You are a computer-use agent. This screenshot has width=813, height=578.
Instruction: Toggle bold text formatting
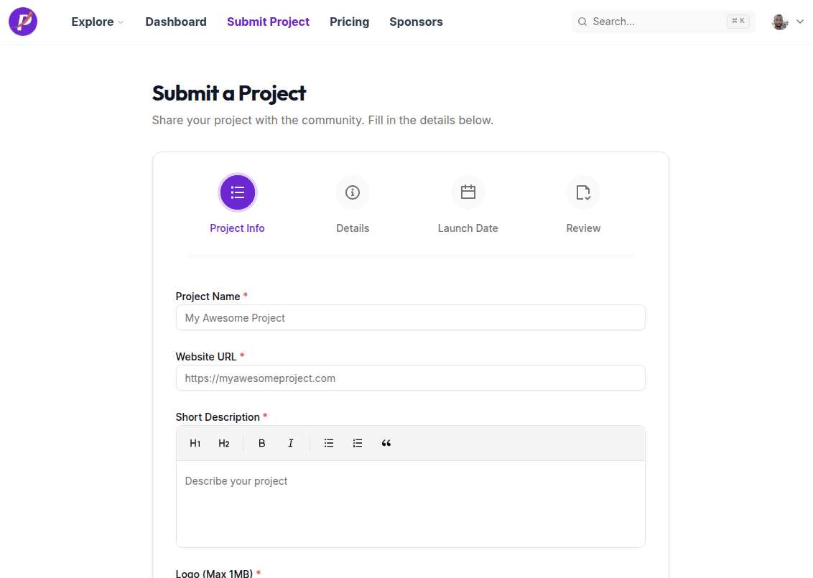(261, 443)
